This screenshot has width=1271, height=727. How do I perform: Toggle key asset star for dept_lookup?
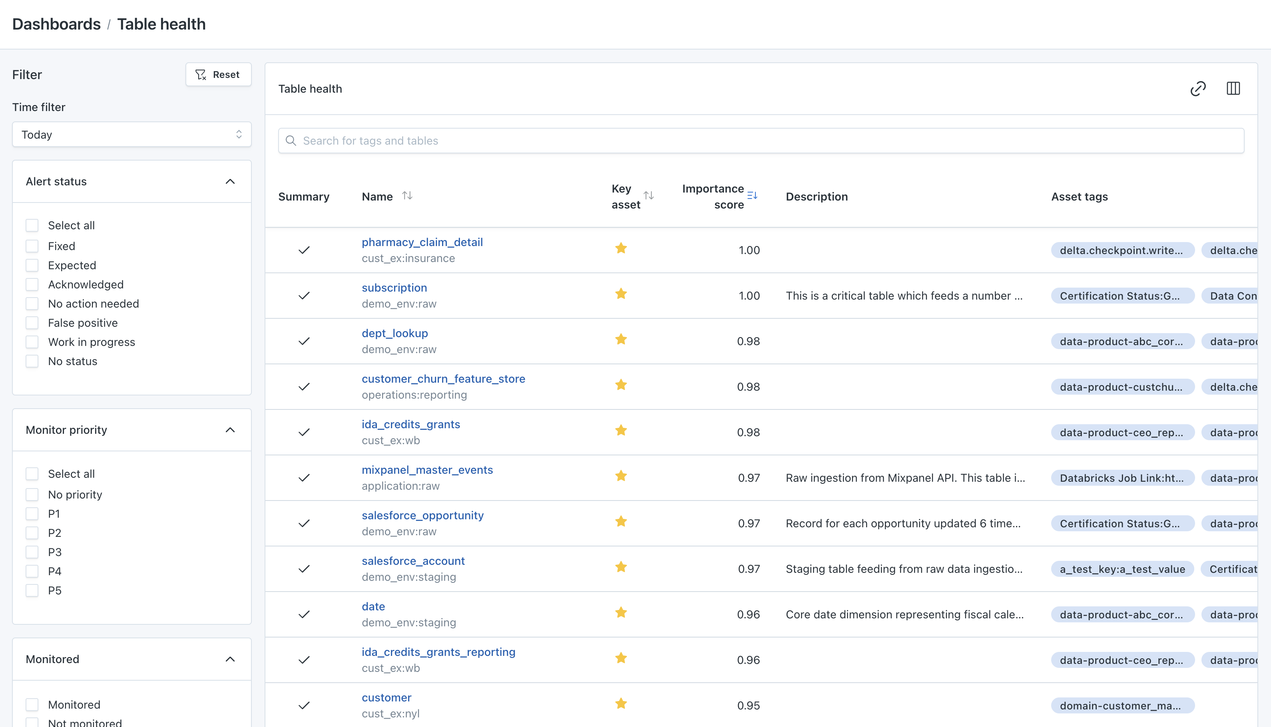(x=621, y=340)
